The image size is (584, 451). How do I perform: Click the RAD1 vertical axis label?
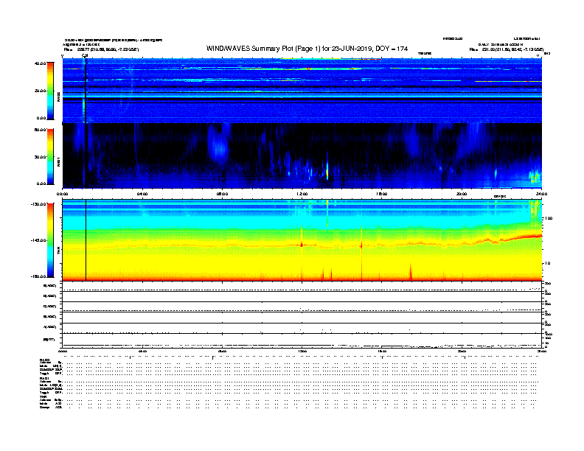coord(58,161)
